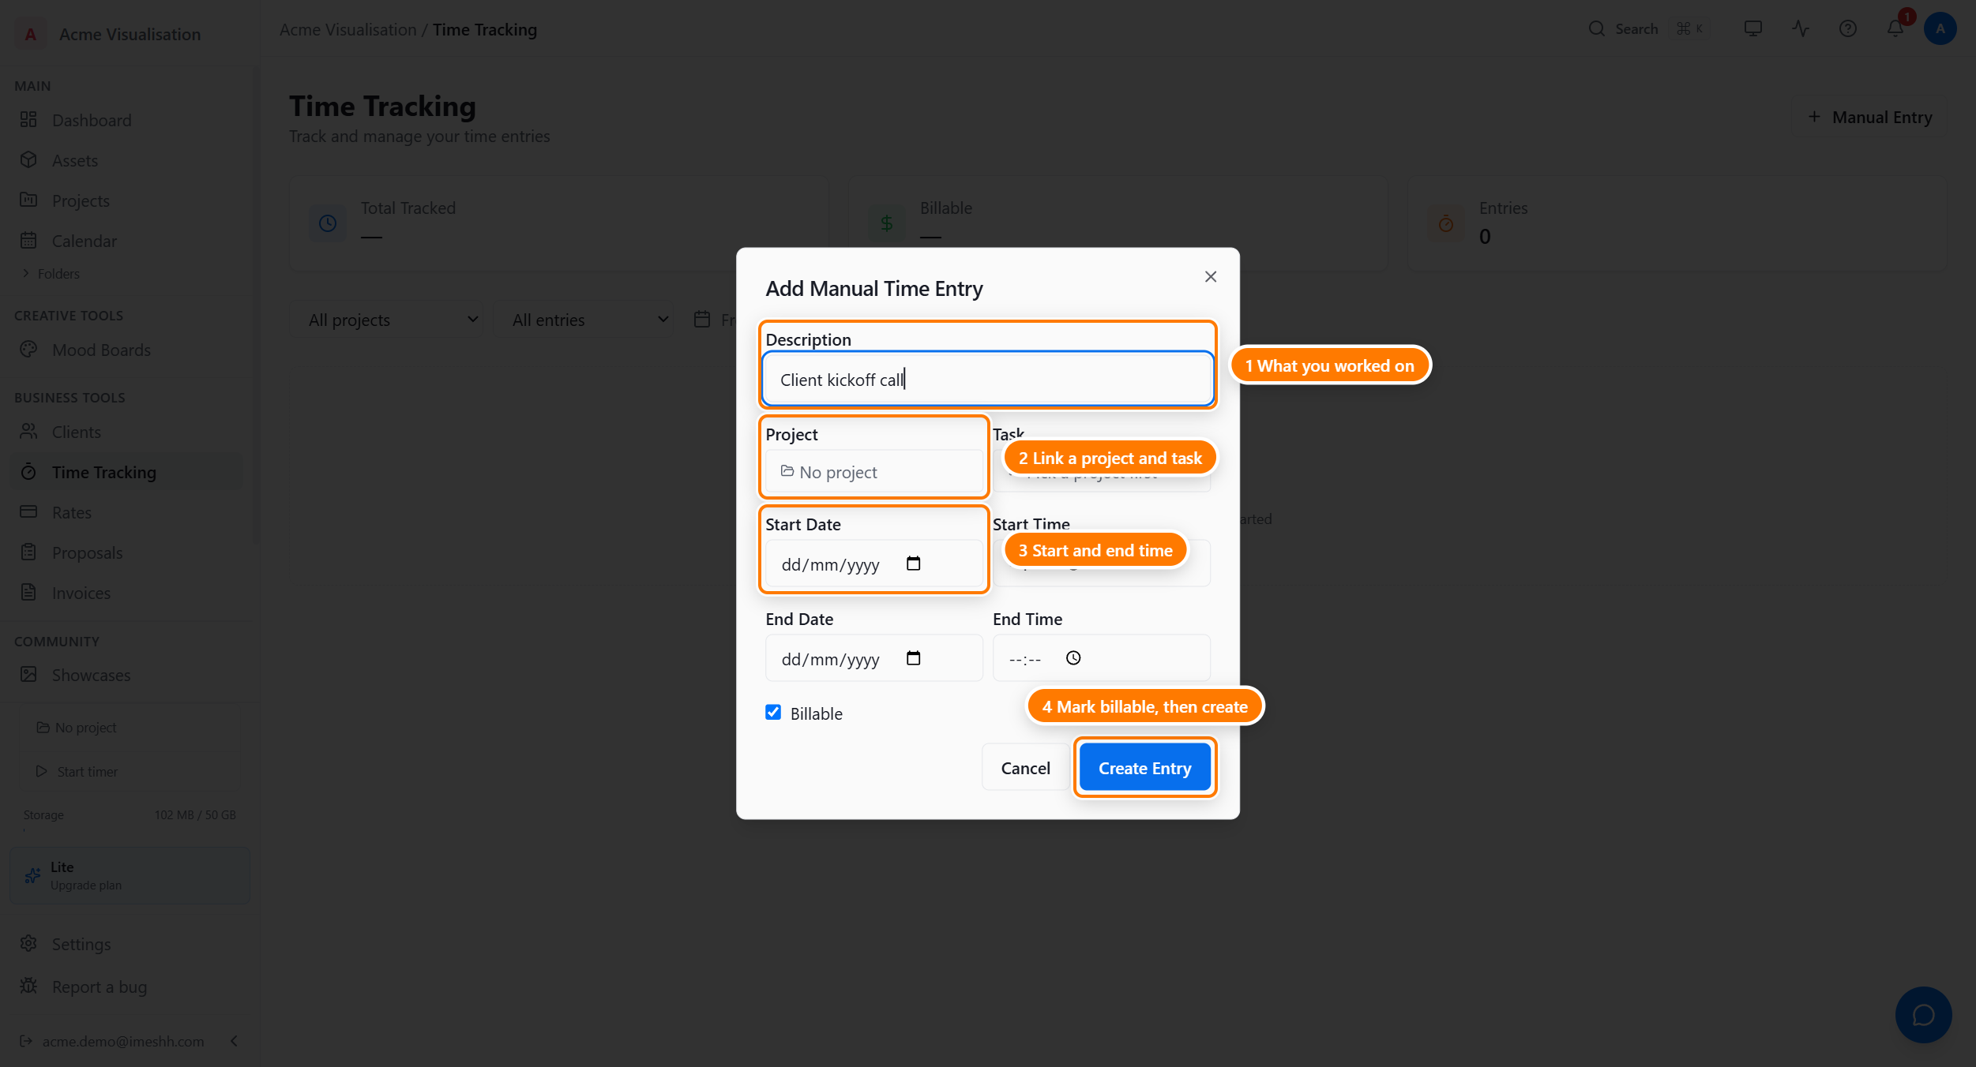Open the chat support bubble
Image resolution: width=1976 pixels, height=1067 pixels.
tap(1923, 1015)
